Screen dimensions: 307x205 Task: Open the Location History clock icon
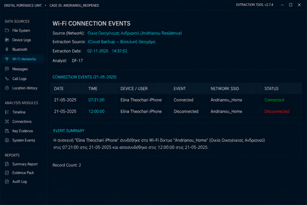tap(7, 88)
